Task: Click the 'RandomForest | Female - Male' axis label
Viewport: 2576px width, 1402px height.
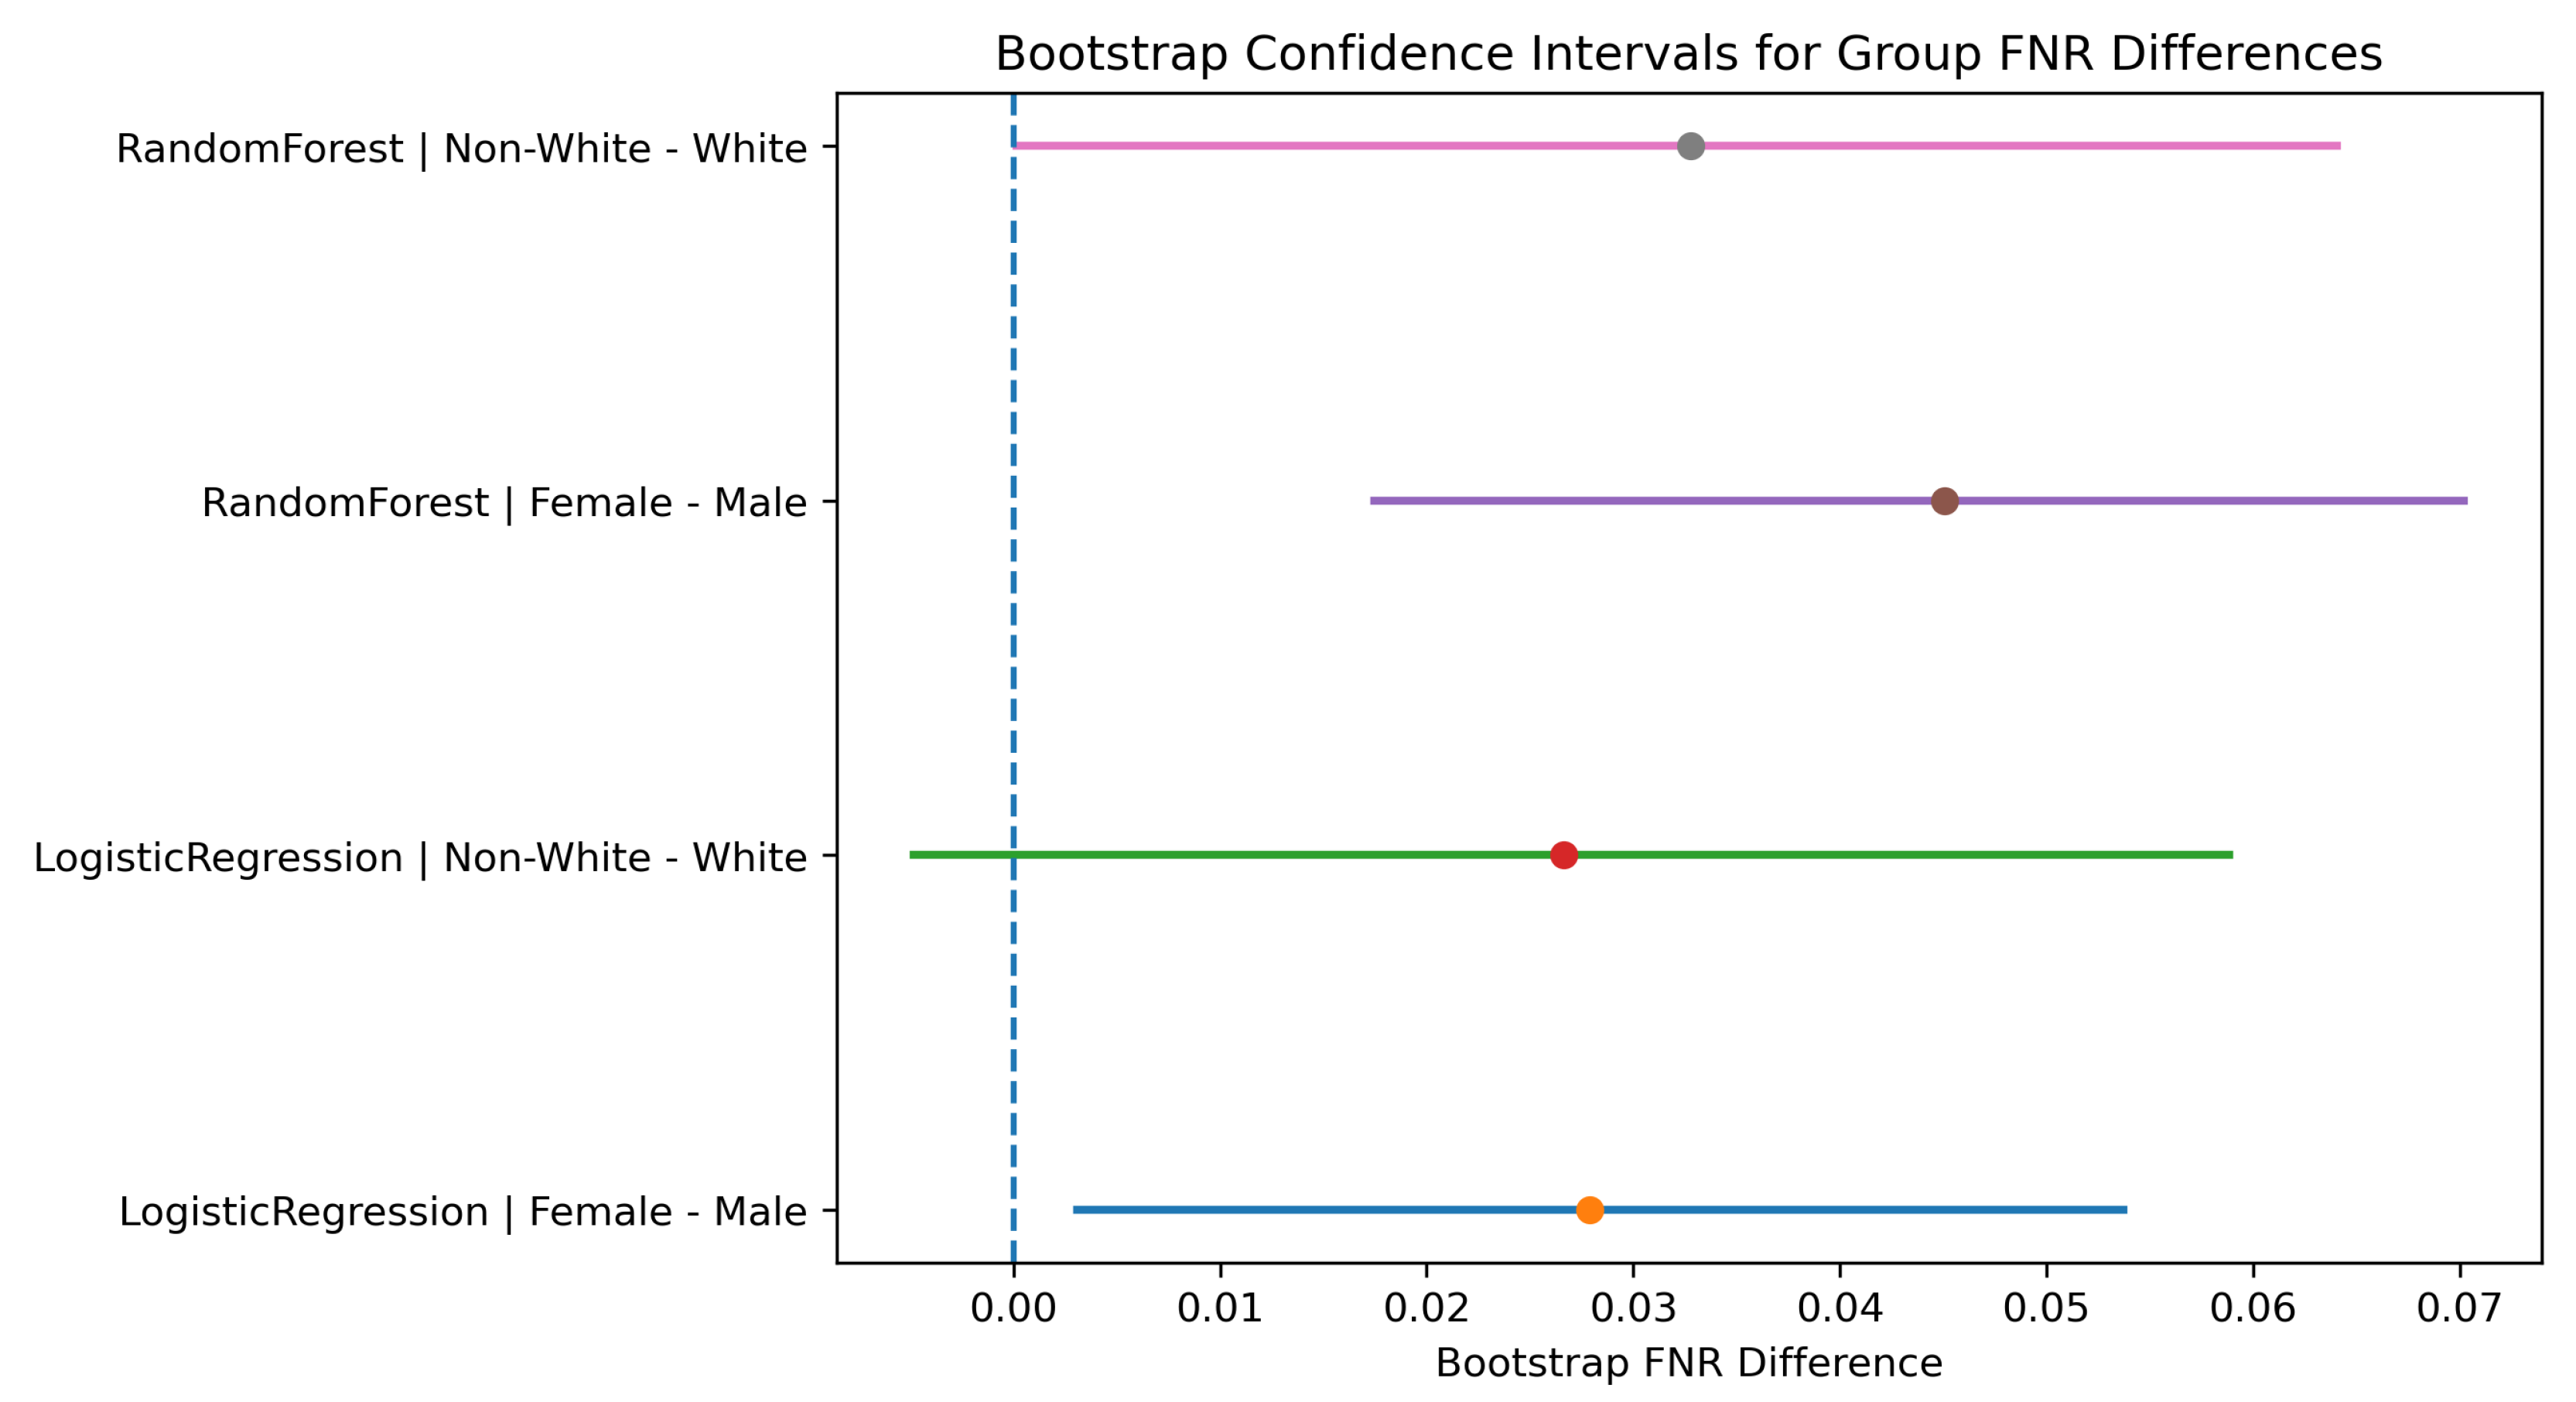Action: click(504, 502)
